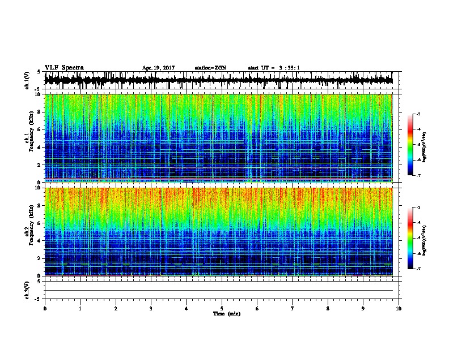Click the ch.1 spectrogram panel
Screen dimensions: 449x346
(x=218, y=138)
